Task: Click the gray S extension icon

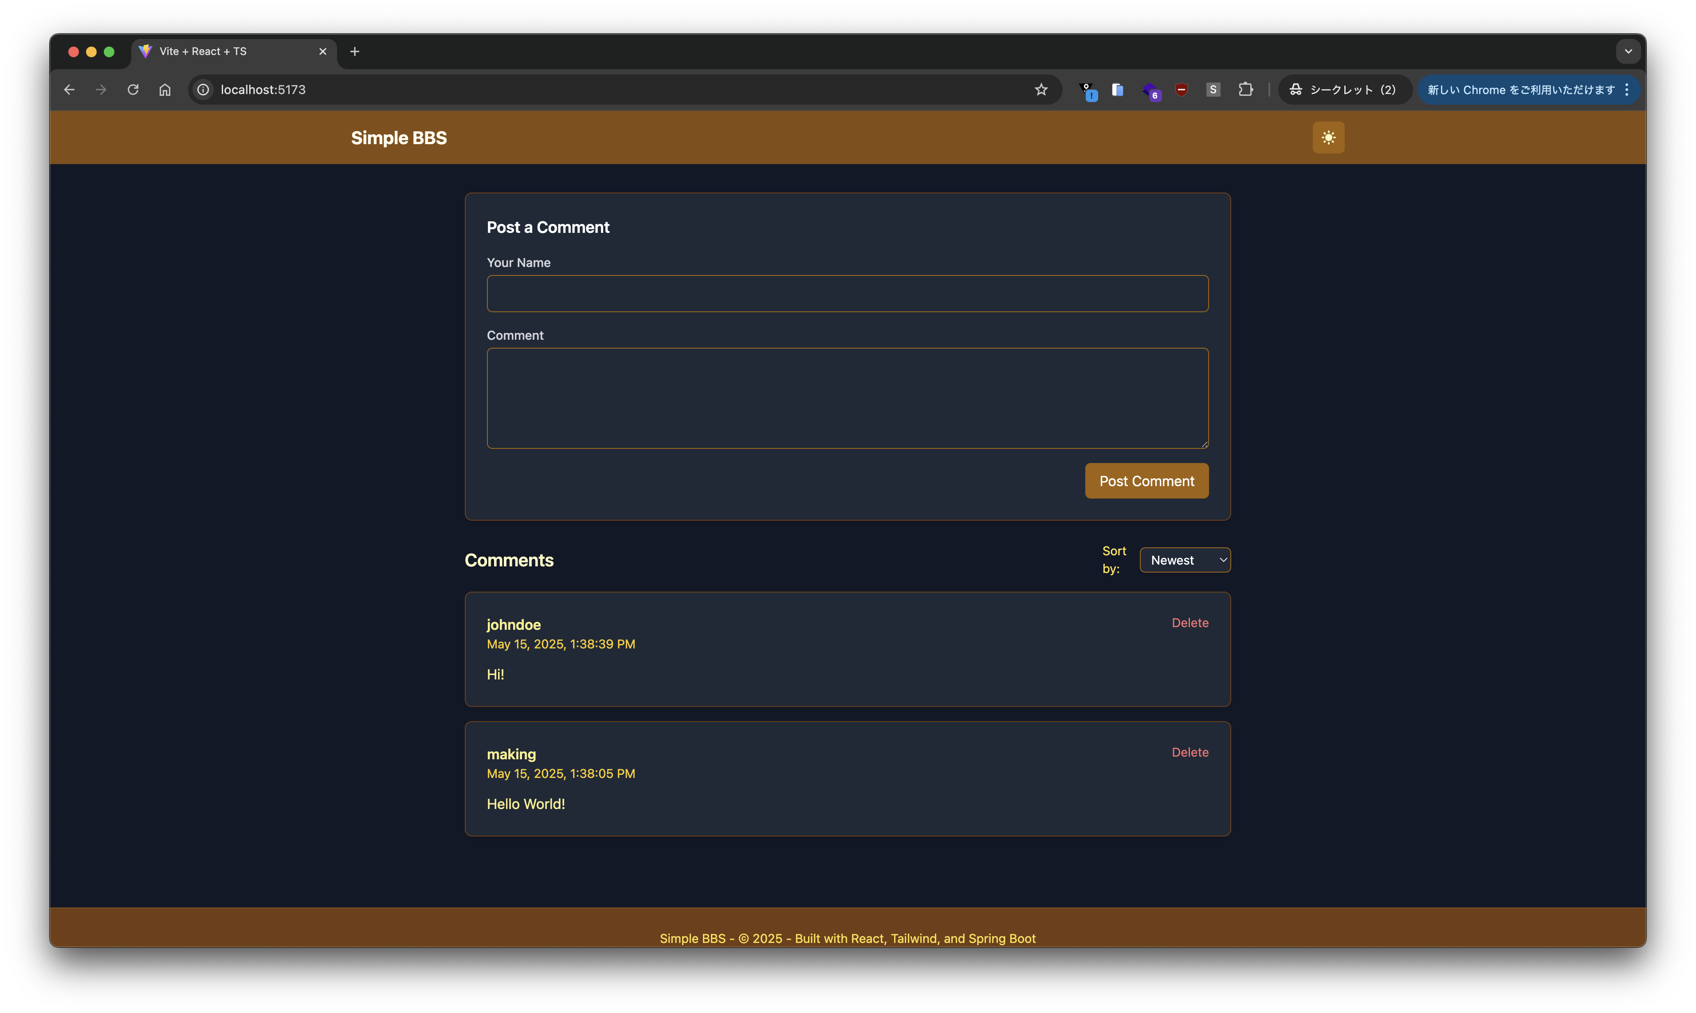Action: pos(1212,90)
